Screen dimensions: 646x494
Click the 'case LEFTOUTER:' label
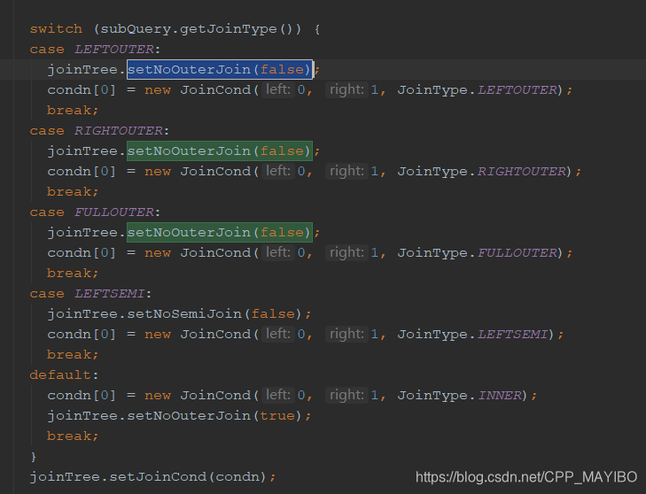point(95,50)
